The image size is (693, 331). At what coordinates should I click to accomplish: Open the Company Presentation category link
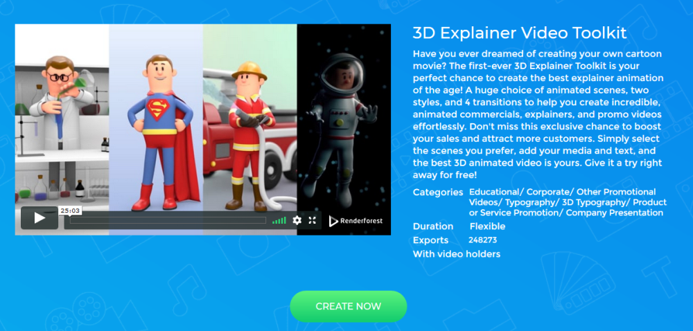click(x=614, y=213)
